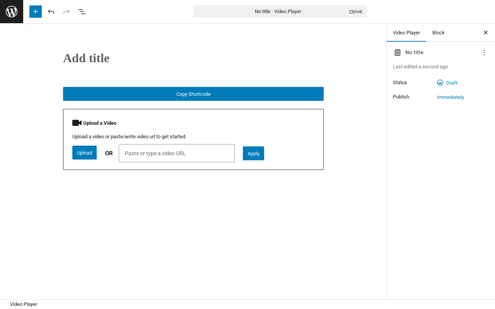
Task: Change the Draft status
Action: pos(447,83)
